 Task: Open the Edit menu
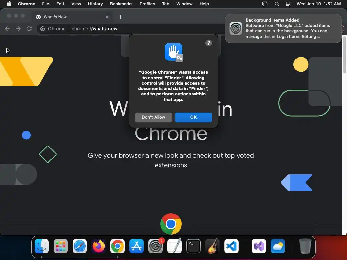(60, 4)
